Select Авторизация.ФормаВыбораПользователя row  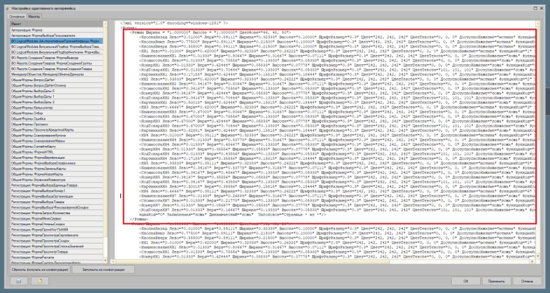point(56,35)
